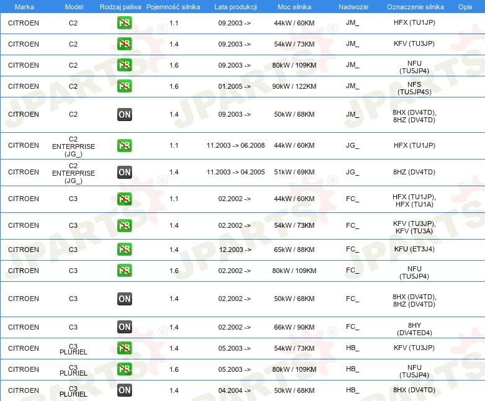Select the 1.1 capacity in the 11.2003 -> 06.2008 row
The height and width of the screenshot is (401, 485).
(x=174, y=145)
